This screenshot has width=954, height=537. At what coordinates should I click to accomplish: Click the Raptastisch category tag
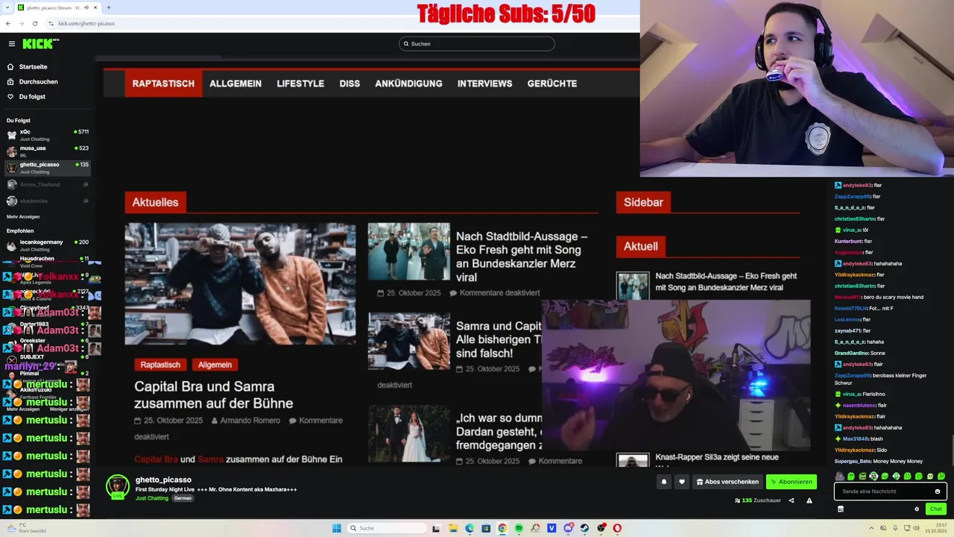point(160,365)
